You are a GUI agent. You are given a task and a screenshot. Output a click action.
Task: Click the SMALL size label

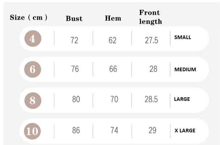coord(182,37)
